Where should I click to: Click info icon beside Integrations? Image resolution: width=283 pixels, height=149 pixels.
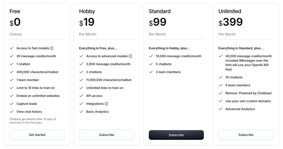click(x=106, y=104)
